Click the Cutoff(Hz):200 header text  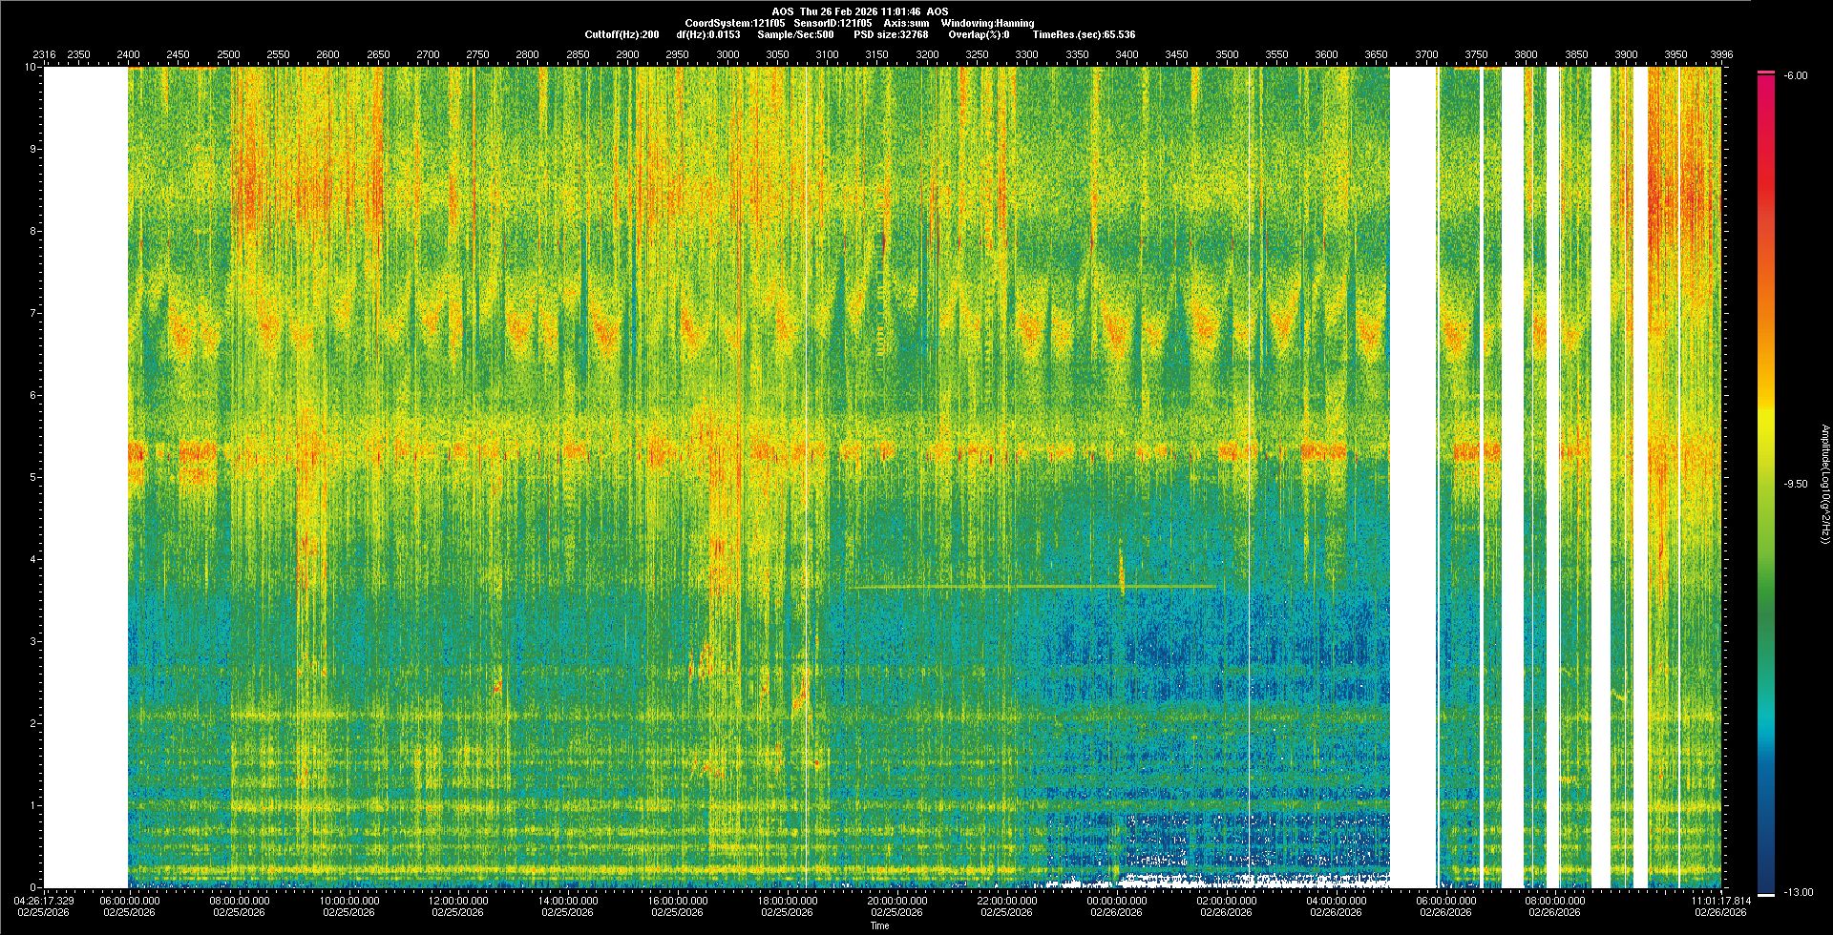[x=622, y=34]
